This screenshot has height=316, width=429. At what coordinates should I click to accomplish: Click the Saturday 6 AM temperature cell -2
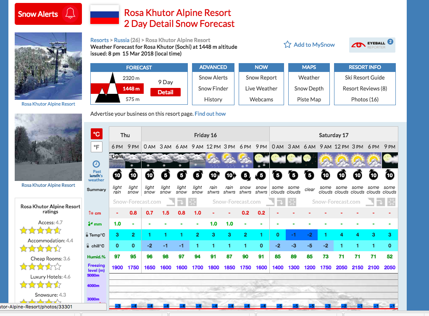pyautogui.click(x=310, y=235)
